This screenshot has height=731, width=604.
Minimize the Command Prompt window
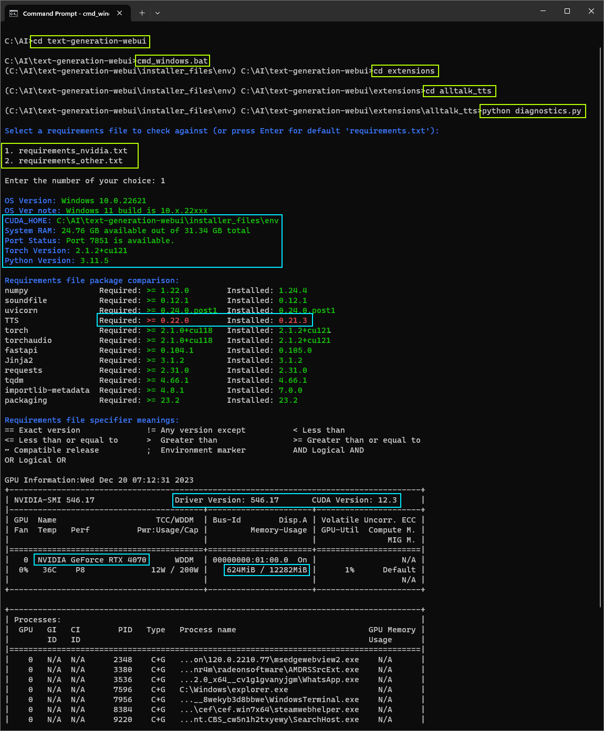543,11
